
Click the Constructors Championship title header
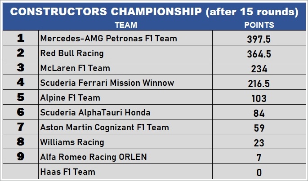[154, 12]
